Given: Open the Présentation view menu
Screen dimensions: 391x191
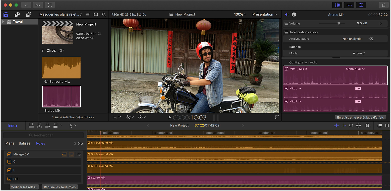Looking at the screenshot, I should [265, 14].
